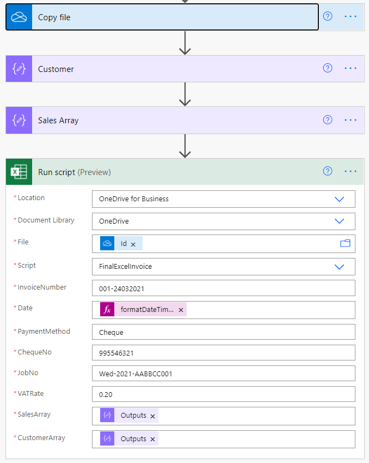Expand the Location dropdown
369x463 pixels.
click(x=340, y=199)
